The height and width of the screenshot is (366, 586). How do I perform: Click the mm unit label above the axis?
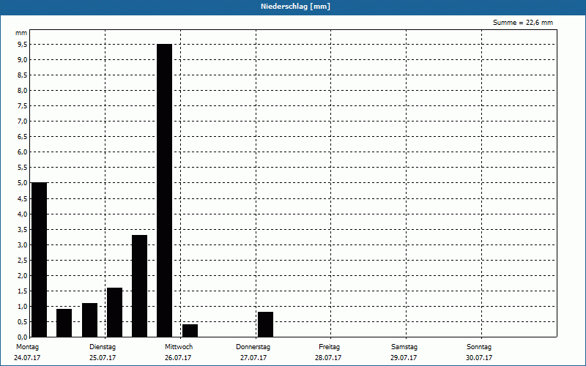tap(21, 33)
